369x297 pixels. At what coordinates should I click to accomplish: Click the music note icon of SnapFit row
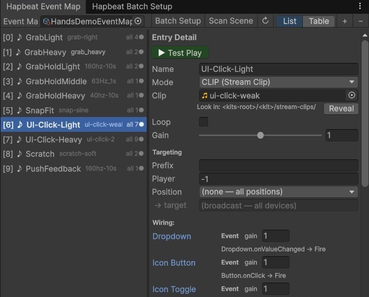tap(20, 110)
